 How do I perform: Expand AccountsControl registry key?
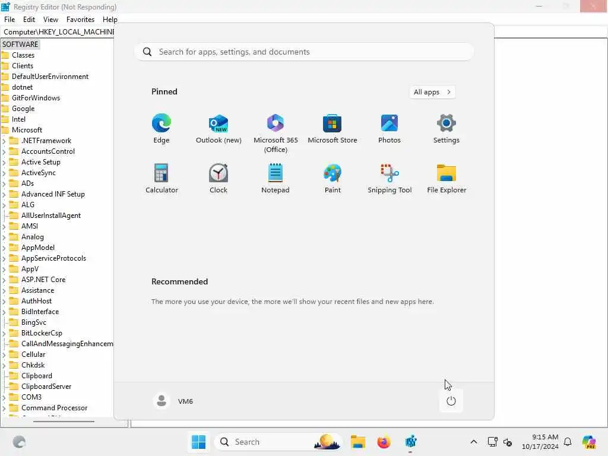pyautogui.click(x=4, y=151)
